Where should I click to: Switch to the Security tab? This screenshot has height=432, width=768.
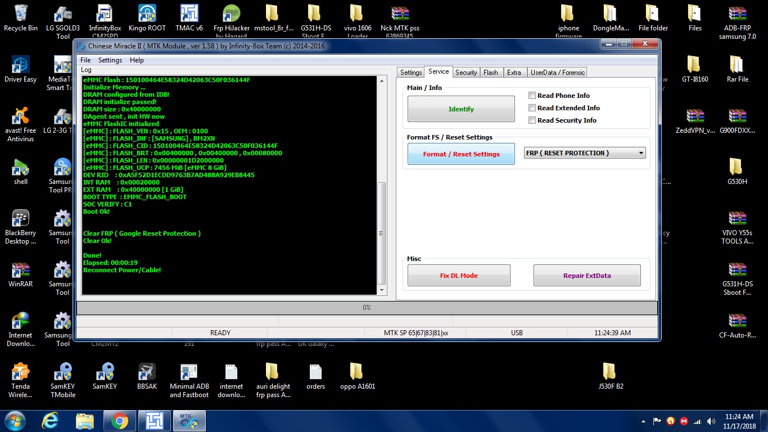466,73
